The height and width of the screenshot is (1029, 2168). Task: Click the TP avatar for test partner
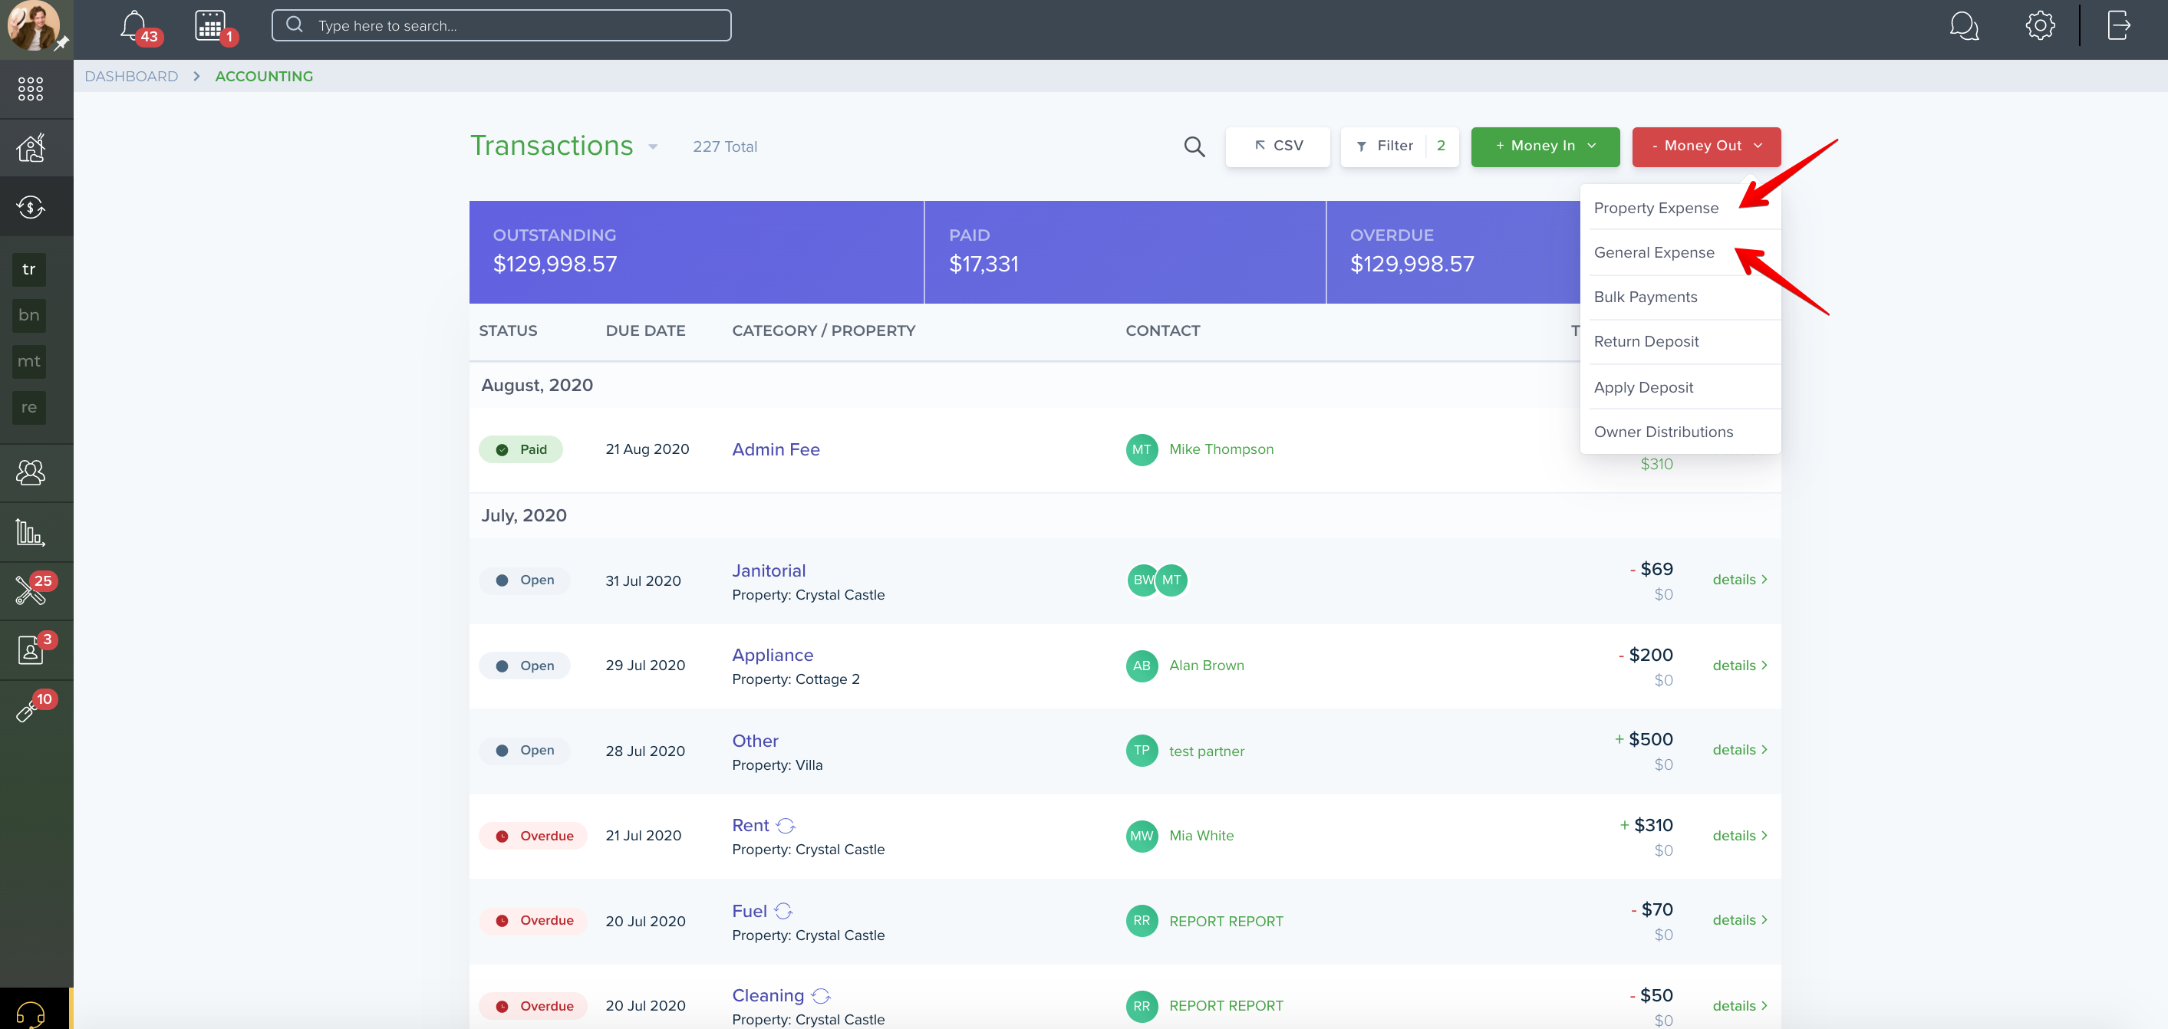(1142, 751)
